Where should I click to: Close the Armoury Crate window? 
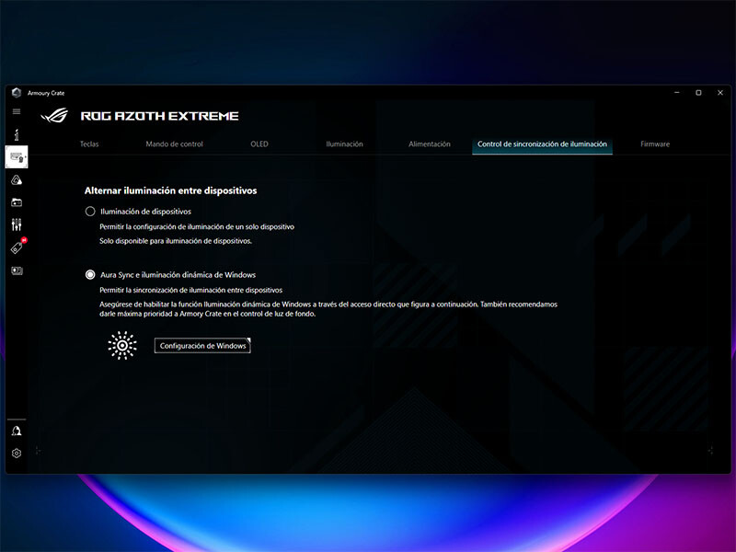(x=720, y=93)
